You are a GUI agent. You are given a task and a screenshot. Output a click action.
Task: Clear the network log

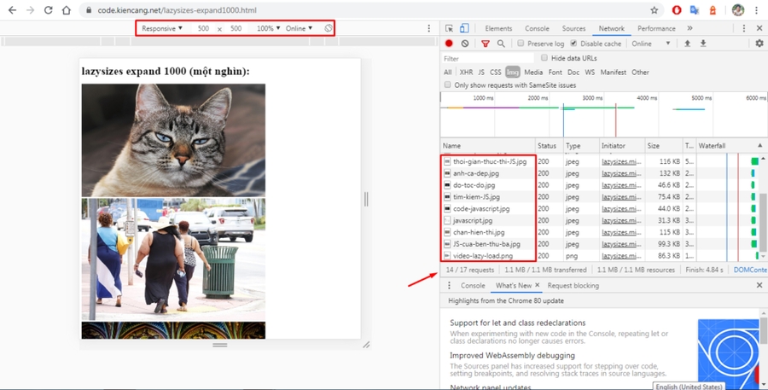click(465, 44)
